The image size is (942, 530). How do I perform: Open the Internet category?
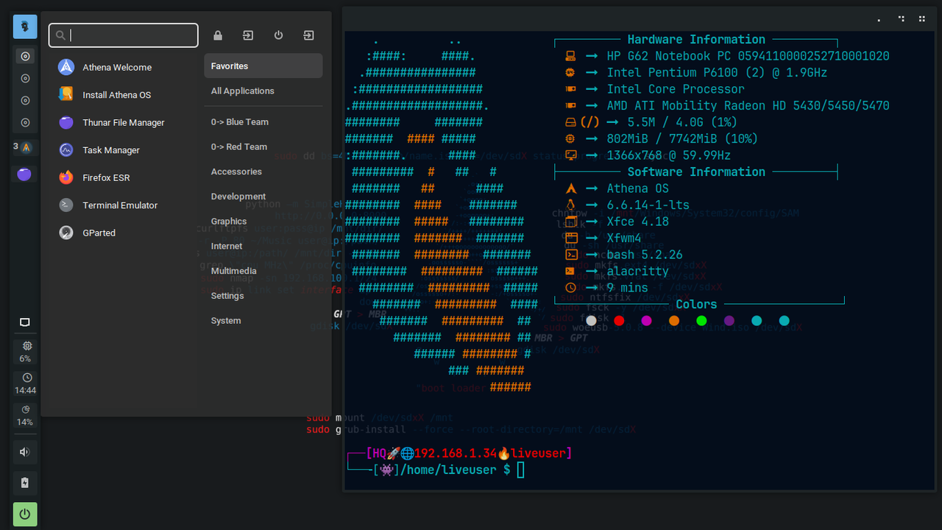coord(263,246)
